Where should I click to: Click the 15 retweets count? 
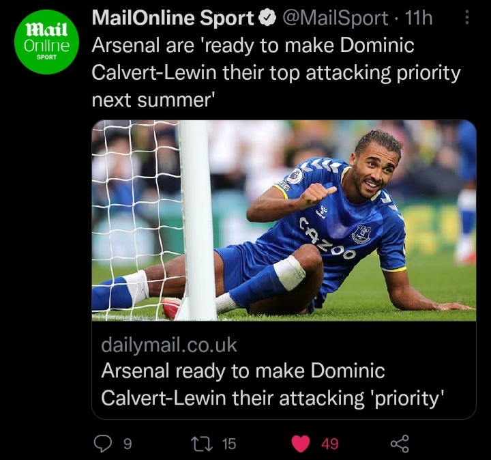click(x=229, y=444)
